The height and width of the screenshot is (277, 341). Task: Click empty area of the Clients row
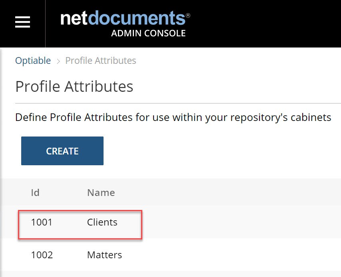[239, 222]
